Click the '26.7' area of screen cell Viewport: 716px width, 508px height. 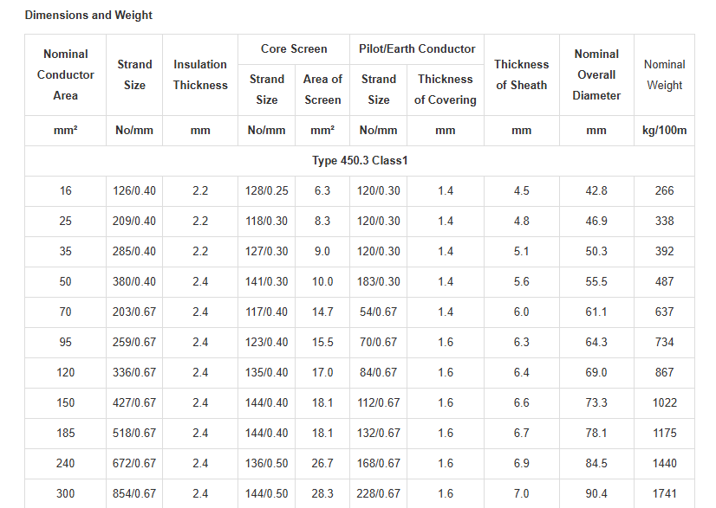pyautogui.click(x=322, y=463)
